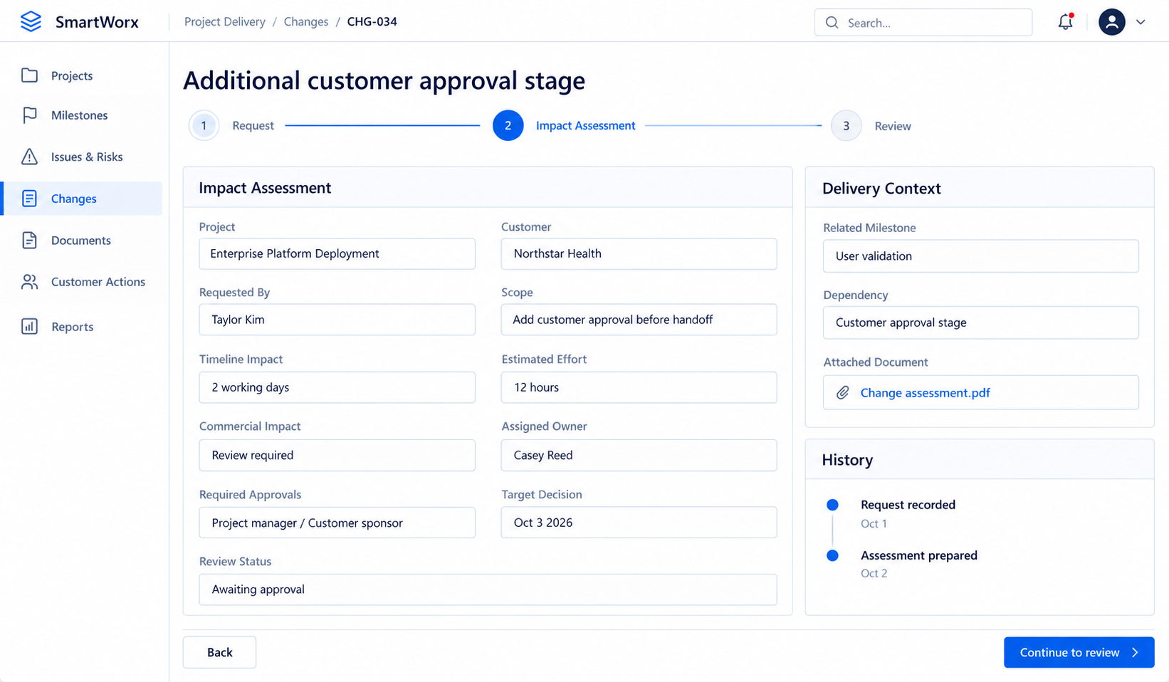Open the Change assessment.pdf attachment
Screen dimensions: 1169x682
click(926, 393)
